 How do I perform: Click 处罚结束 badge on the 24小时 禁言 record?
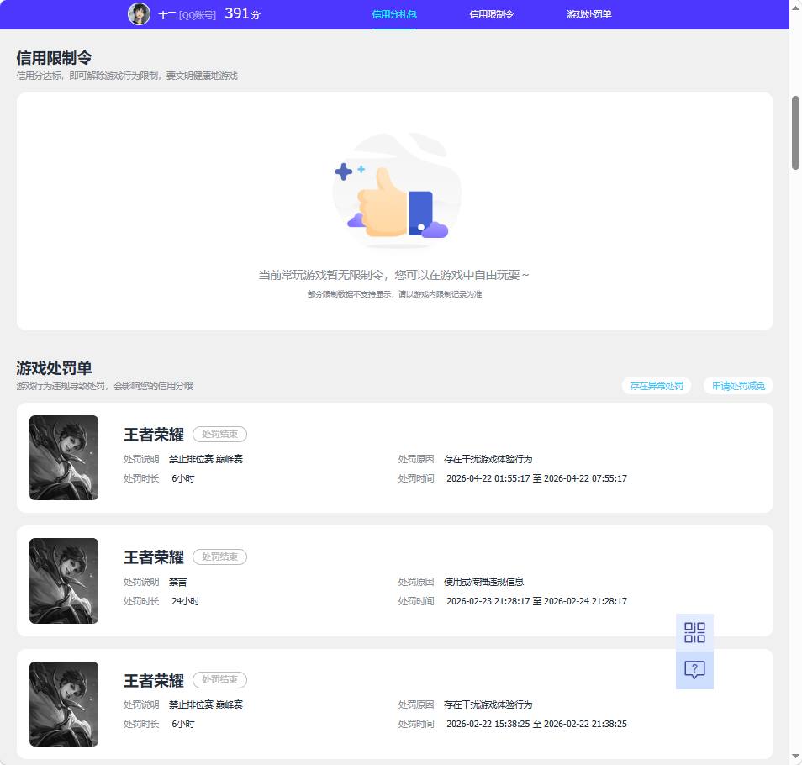tap(220, 557)
